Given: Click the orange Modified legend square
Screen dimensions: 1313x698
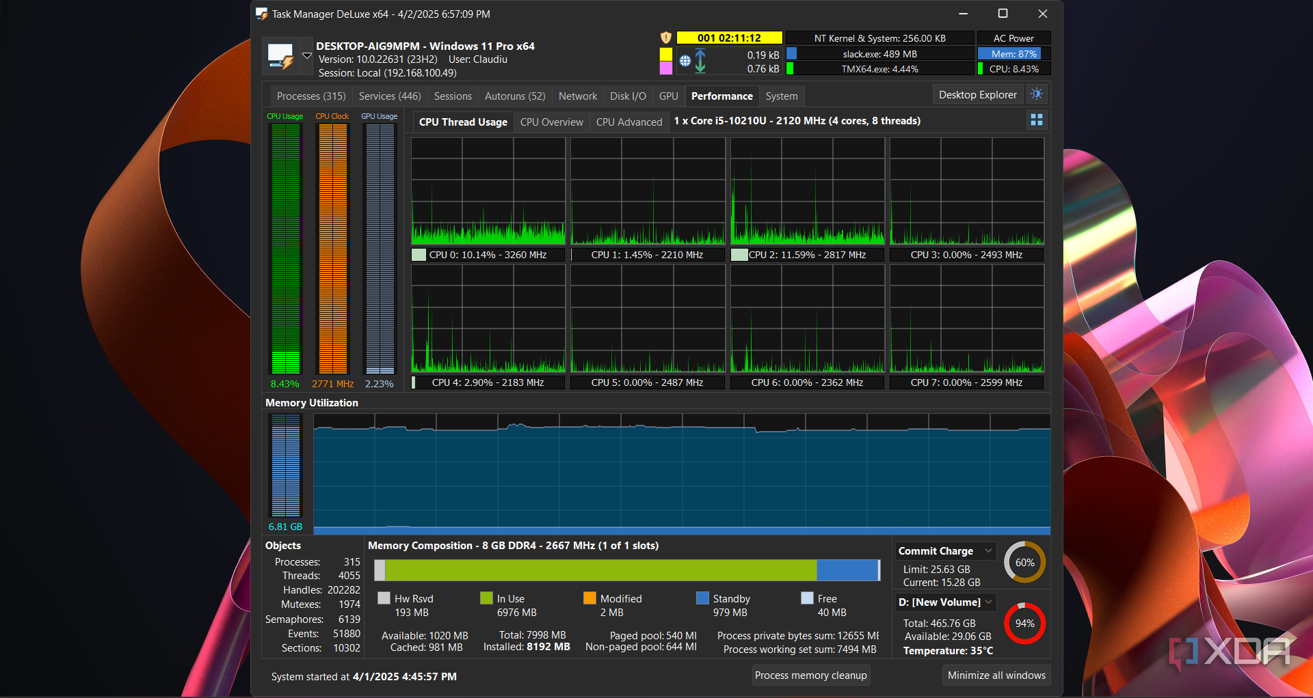Looking at the screenshot, I should pyautogui.click(x=589, y=598).
